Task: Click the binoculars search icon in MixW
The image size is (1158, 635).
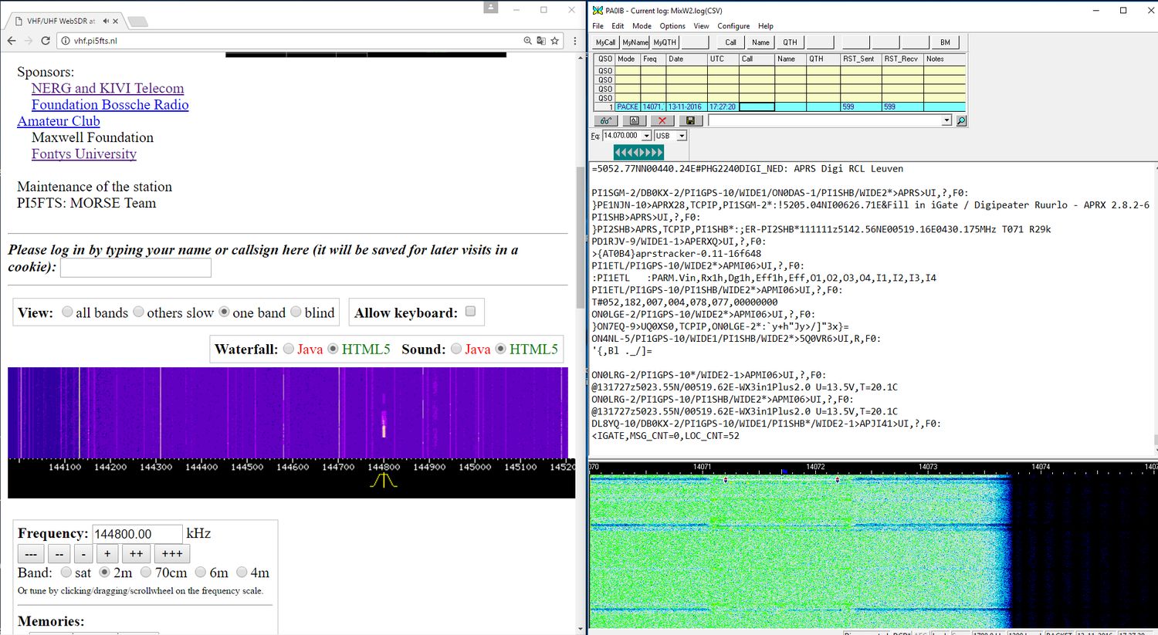Action: [x=606, y=121]
